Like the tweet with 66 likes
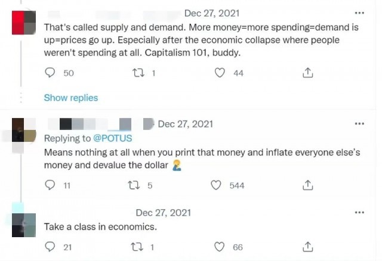The height and width of the screenshot is (261, 382). (x=220, y=247)
